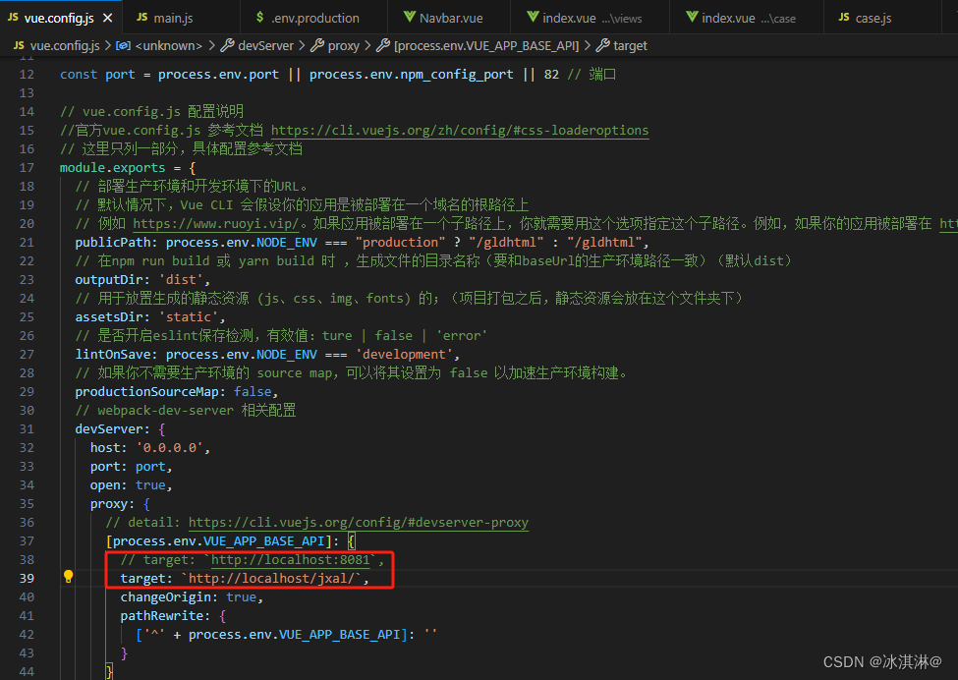Click 'lintOnSave' on line 27
Image resolution: width=958 pixels, height=680 pixels.
click(112, 355)
